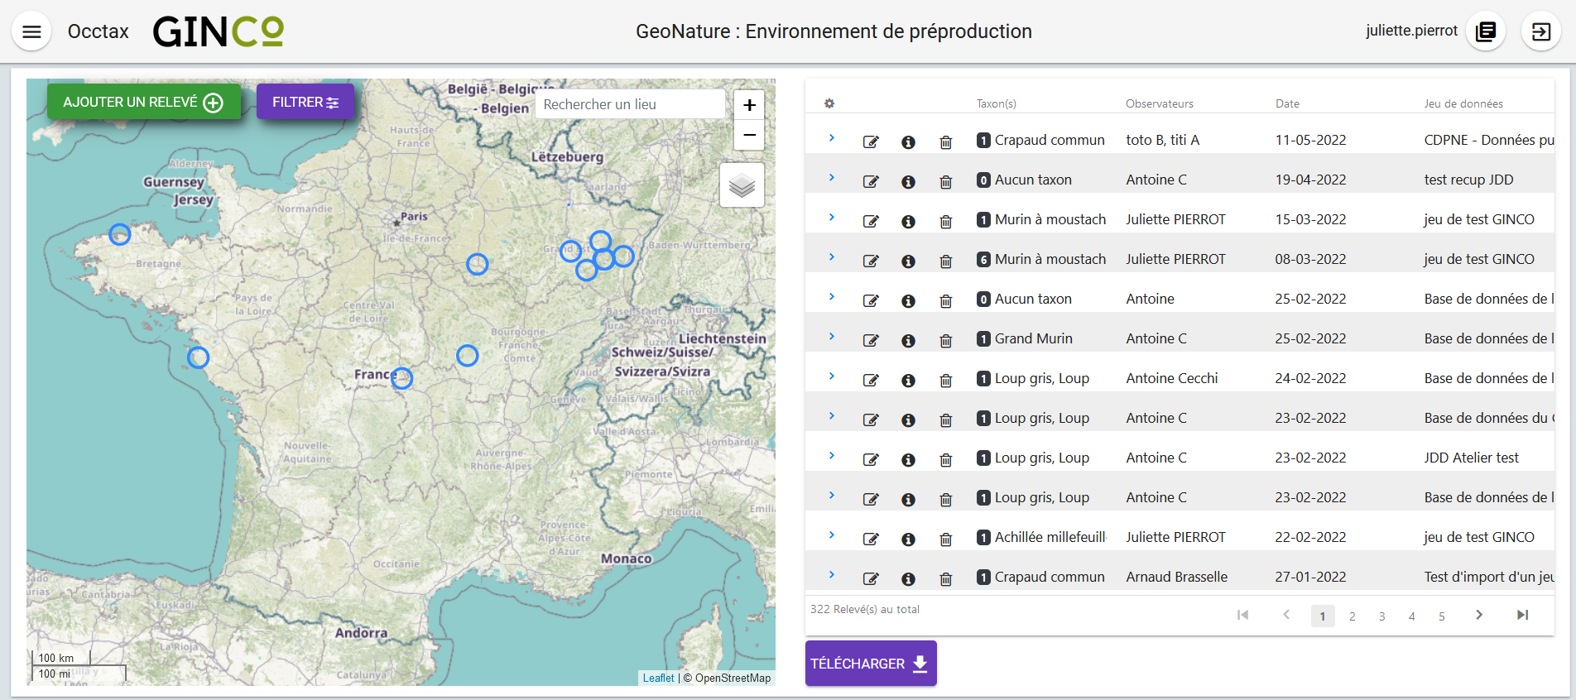Open the Leaflet attribution link
Viewport: 1576px width, 700px height.
tap(658, 678)
